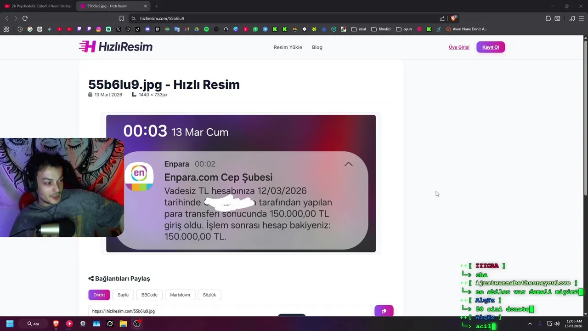Open the Windows Start menu
Screen dimensions: 588x331
pos(10,324)
